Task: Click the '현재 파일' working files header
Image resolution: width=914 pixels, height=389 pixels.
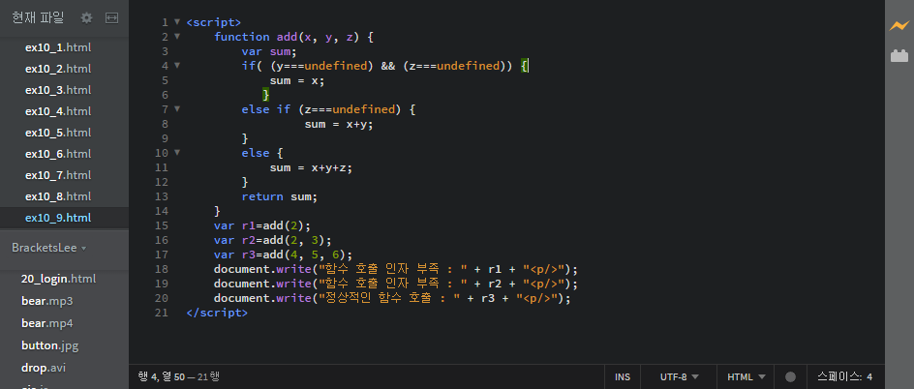Action: (x=38, y=18)
